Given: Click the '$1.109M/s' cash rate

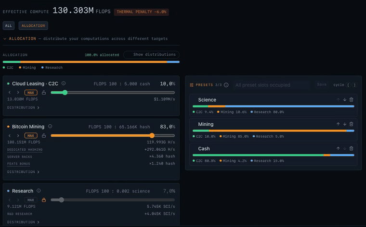Looking at the screenshot, I should pyautogui.click(x=164, y=99).
